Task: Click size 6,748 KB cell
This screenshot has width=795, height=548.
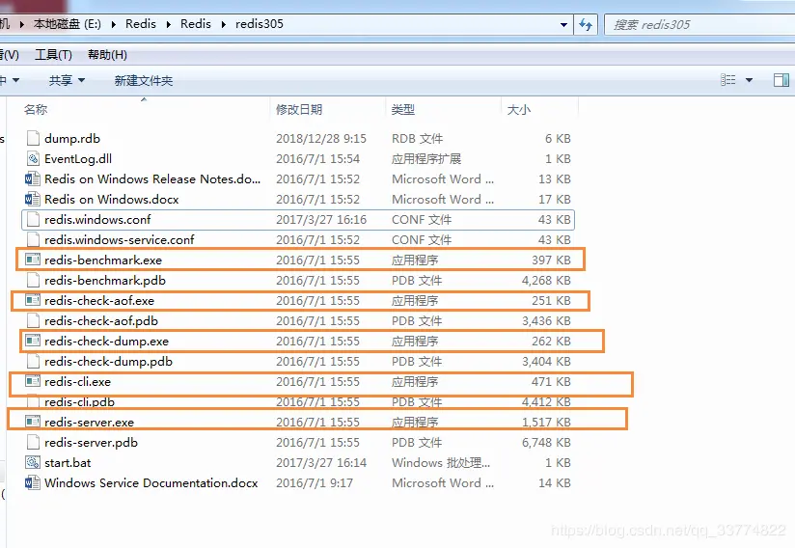Action: (546, 443)
